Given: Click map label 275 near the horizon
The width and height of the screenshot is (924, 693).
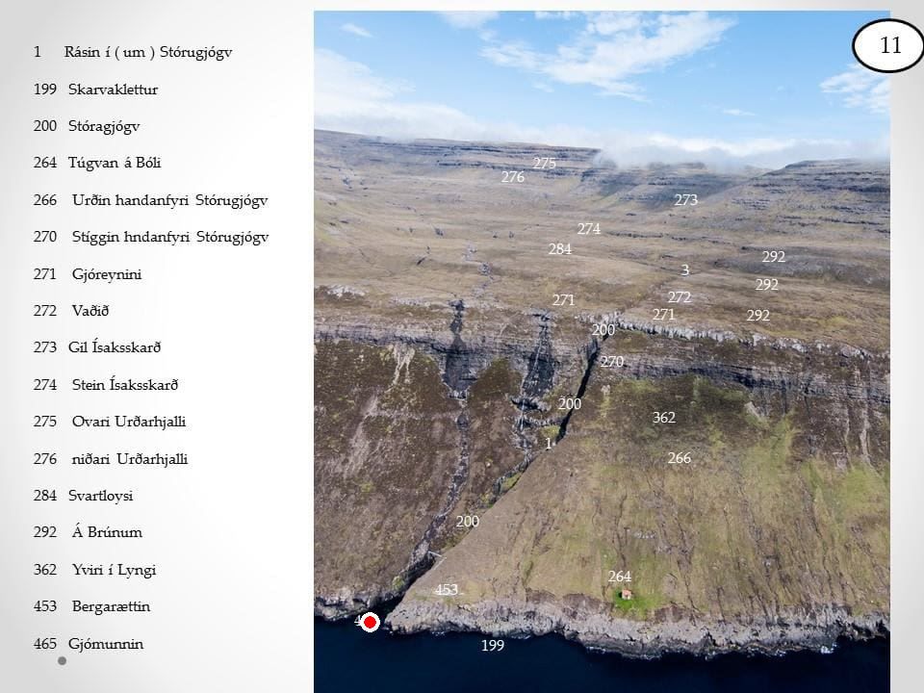Looking at the screenshot, I should click(544, 164).
